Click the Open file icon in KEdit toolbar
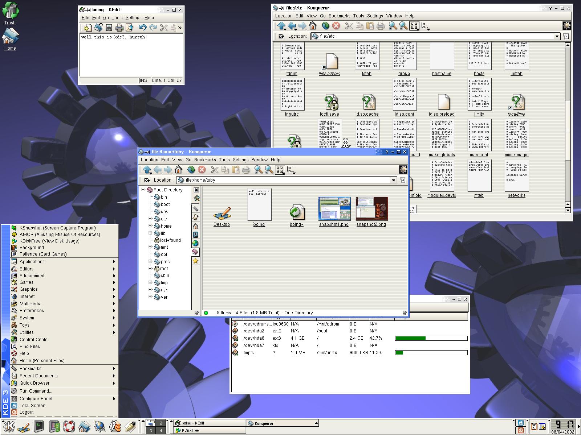581x435 pixels. (x=98, y=28)
